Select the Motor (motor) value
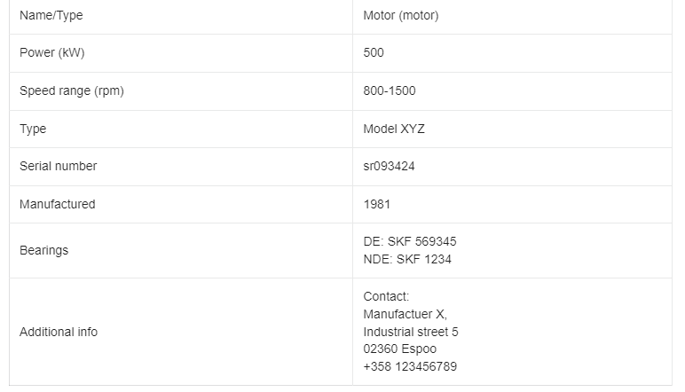Image resolution: width=685 pixels, height=392 pixels. tap(400, 15)
